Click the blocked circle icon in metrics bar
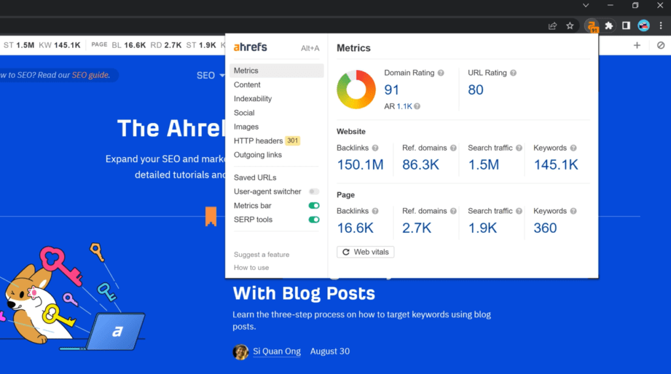 click(x=661, y=45)
